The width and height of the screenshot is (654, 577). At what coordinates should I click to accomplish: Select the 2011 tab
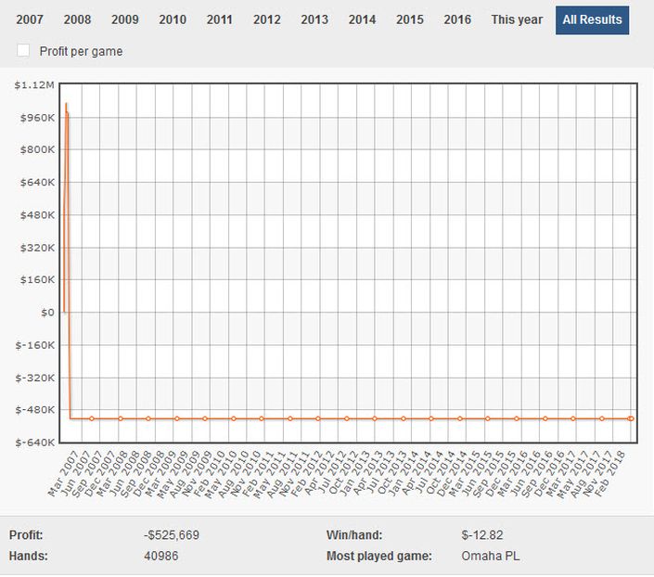click(219, 19)
